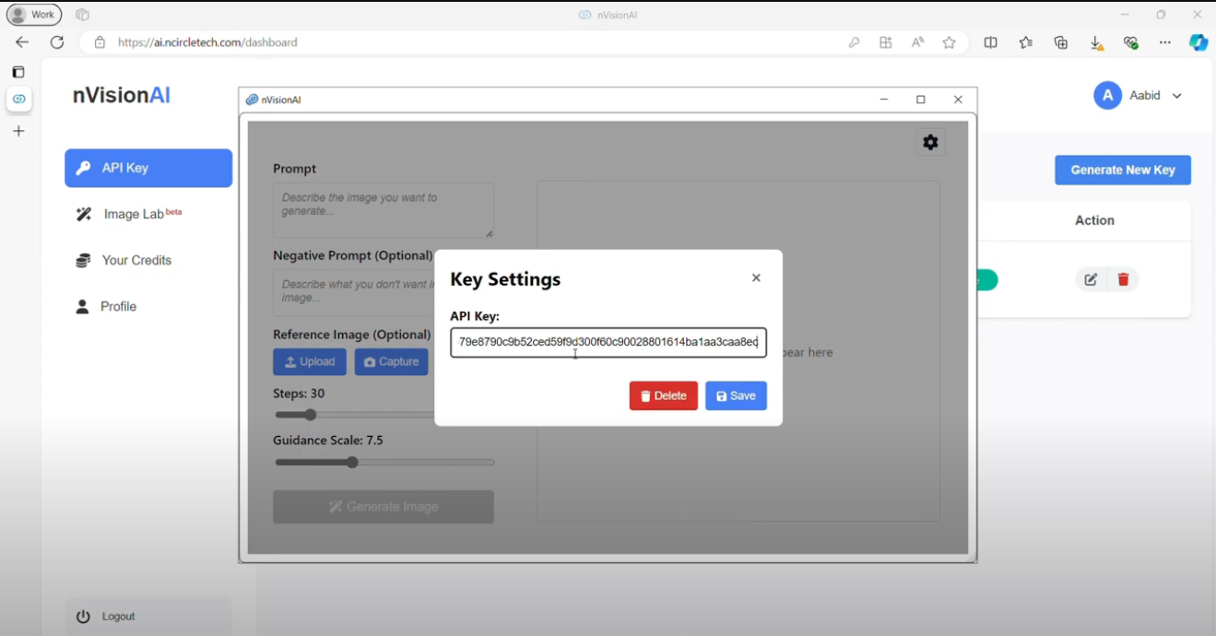Open the Copilot icon

point(1198,42)
